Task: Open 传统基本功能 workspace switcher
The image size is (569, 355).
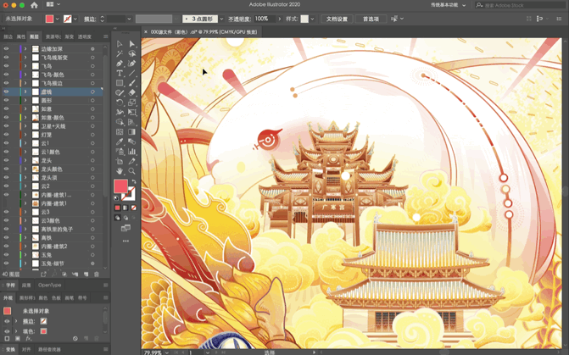Action: pos(448,5)
